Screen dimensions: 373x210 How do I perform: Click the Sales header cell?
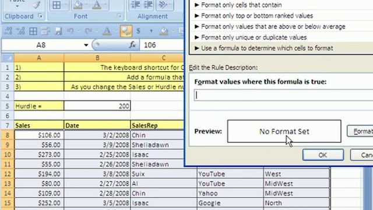point(39,125)
